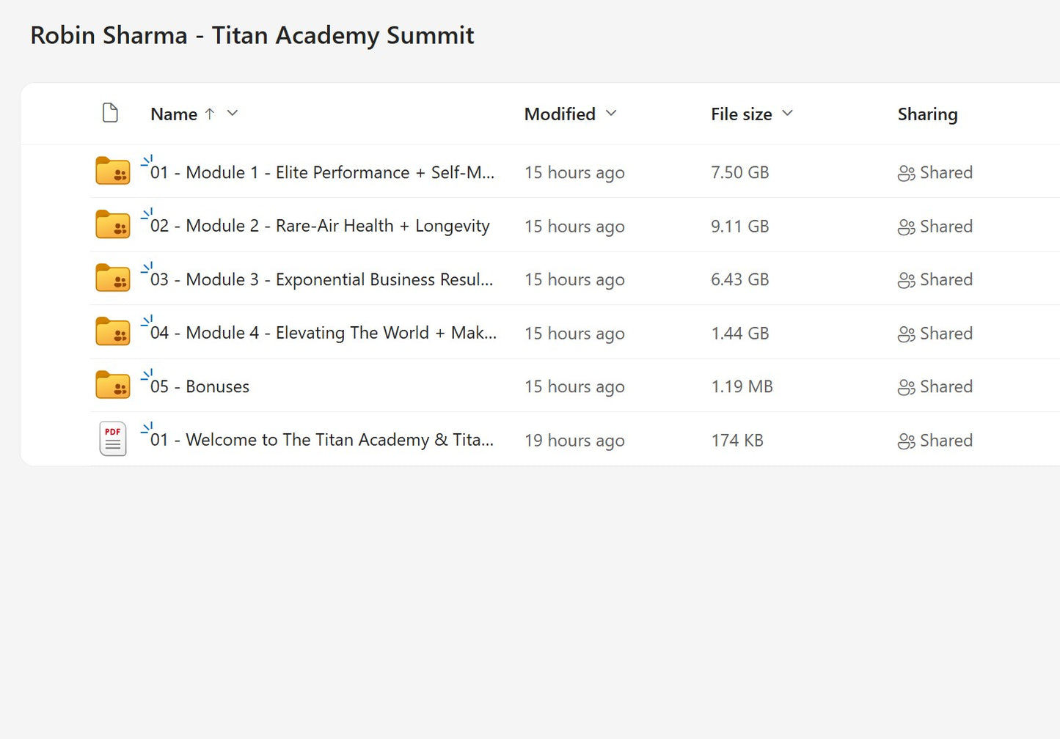Open the 05 - Bonuses folder icon
Screen dimensions: 1060x739
tap(112, 384)
